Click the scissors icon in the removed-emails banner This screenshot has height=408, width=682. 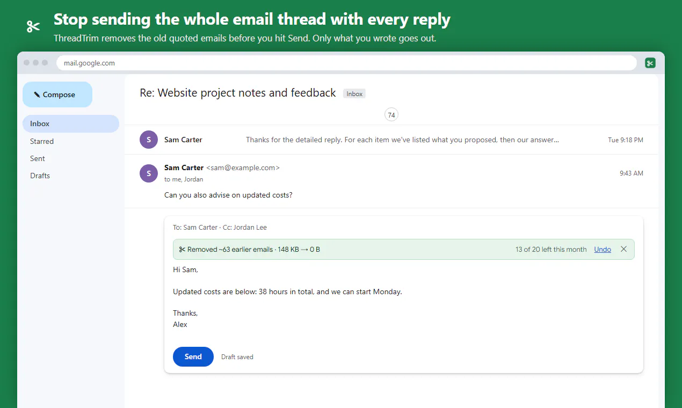[182, 249]
